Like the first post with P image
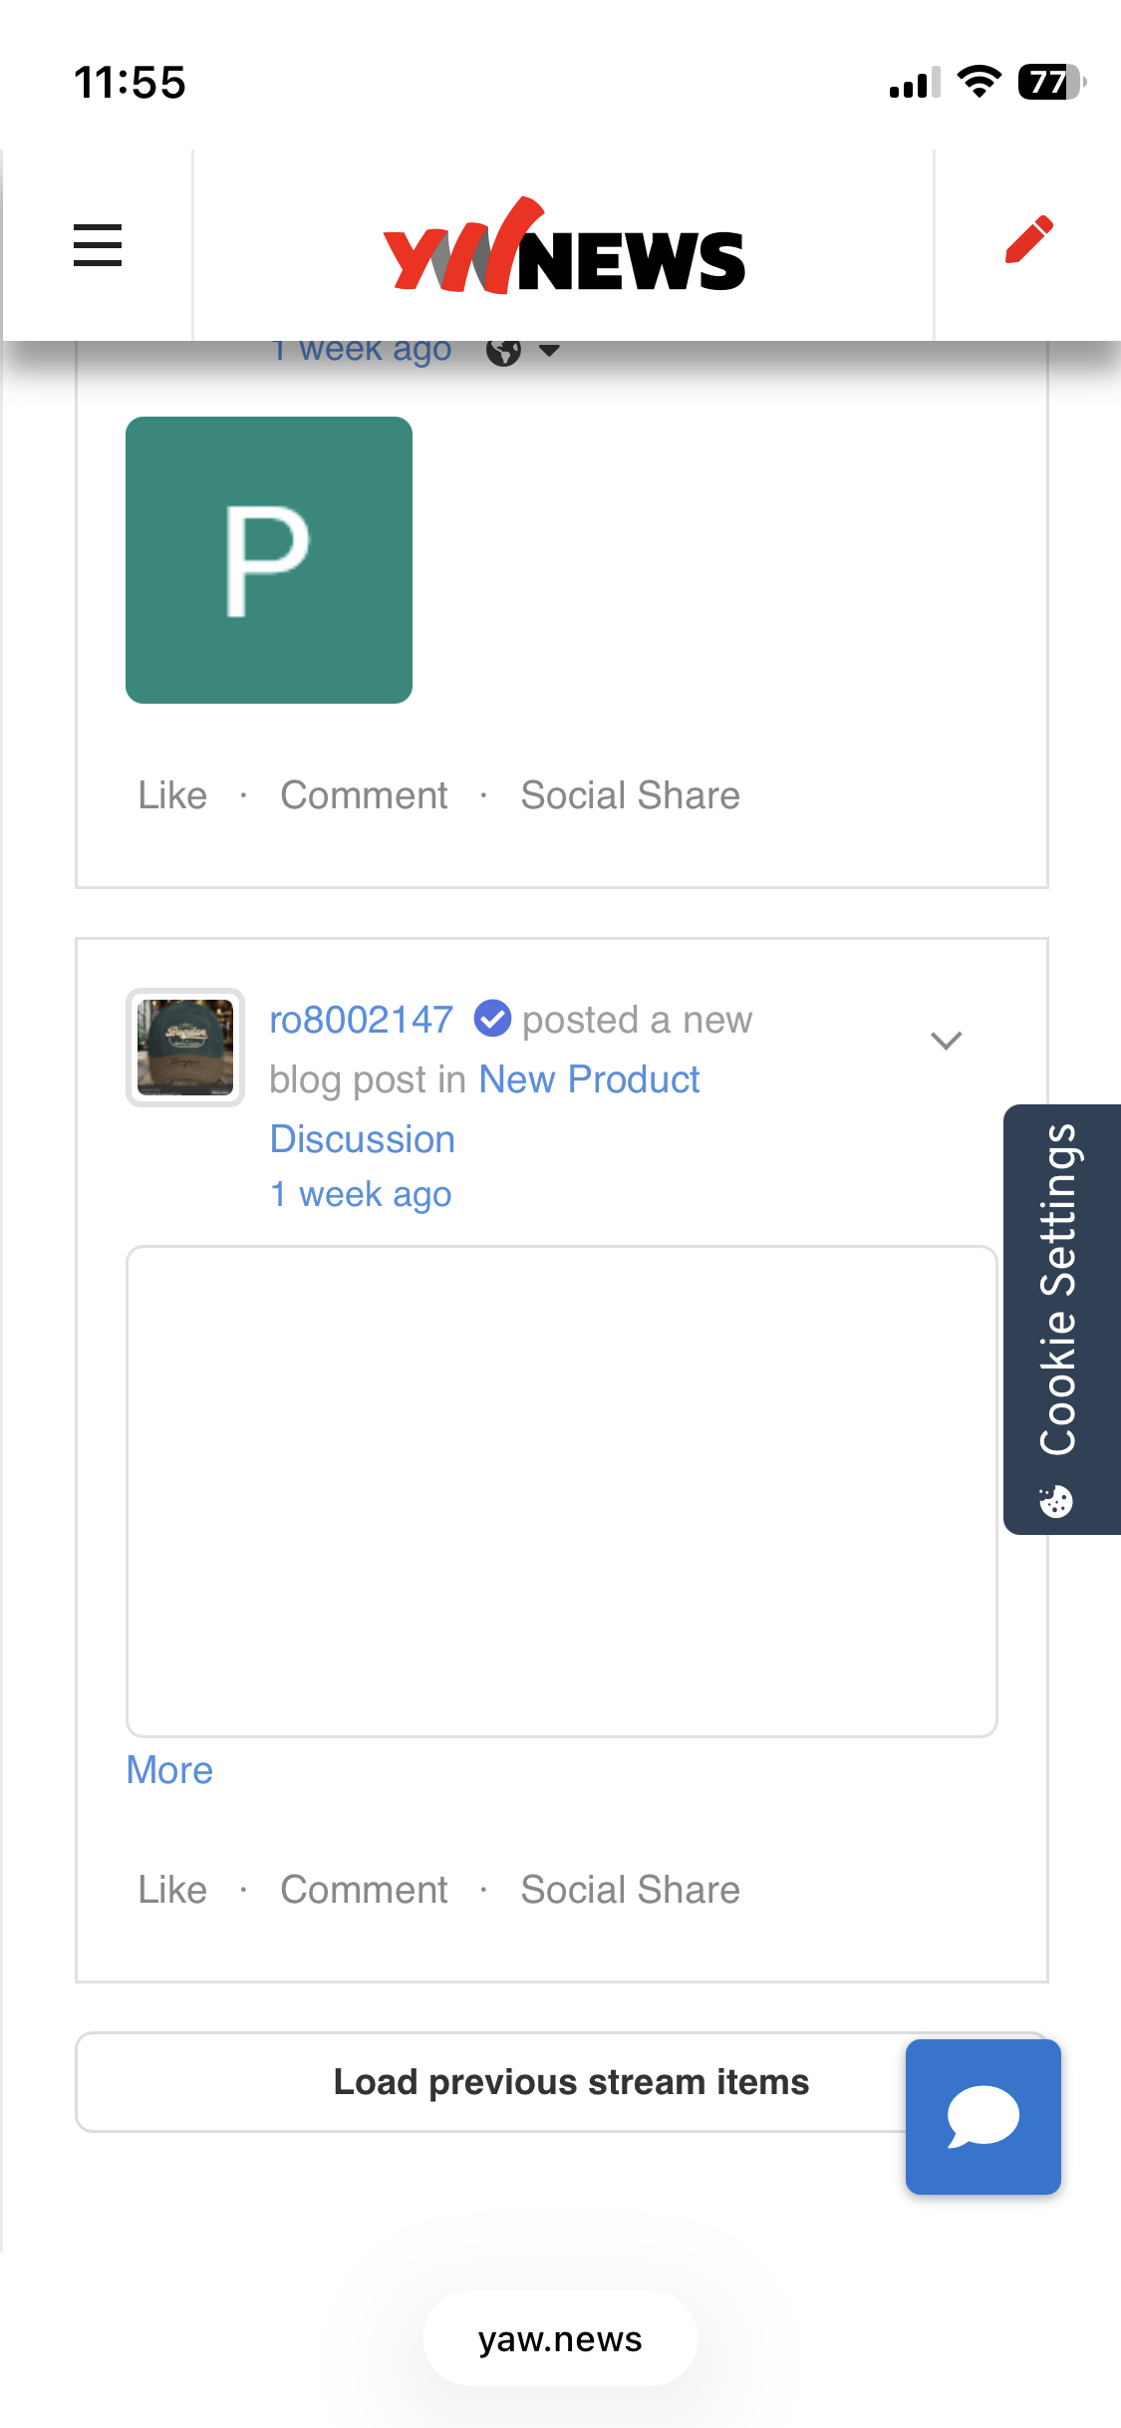The width and height of the screenshot is (1121, 2428). [x=172, y=795]
